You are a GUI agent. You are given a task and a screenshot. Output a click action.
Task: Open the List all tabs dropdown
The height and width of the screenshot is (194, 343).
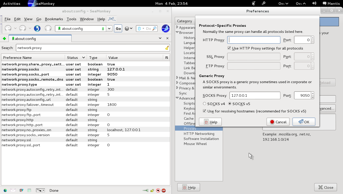[x=160, y=38]
